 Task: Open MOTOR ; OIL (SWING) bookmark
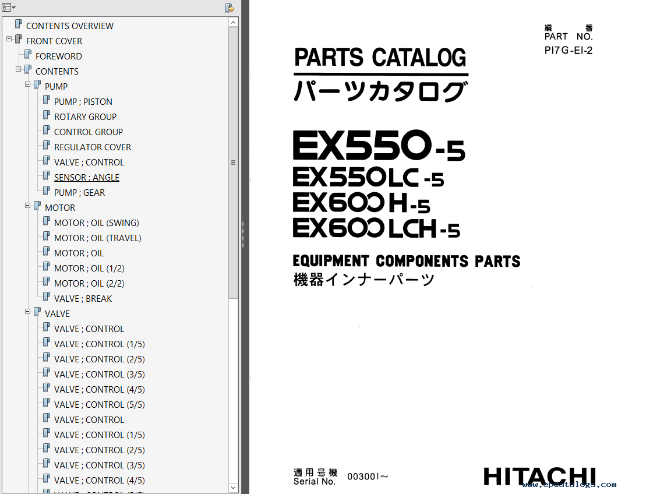[97, 223]
